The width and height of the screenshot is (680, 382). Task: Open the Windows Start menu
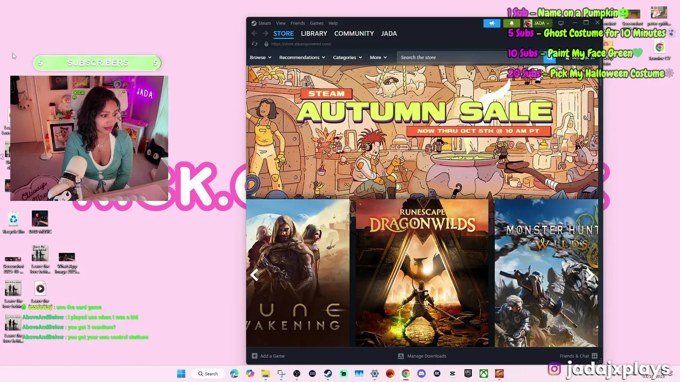[x=181, y=374]
